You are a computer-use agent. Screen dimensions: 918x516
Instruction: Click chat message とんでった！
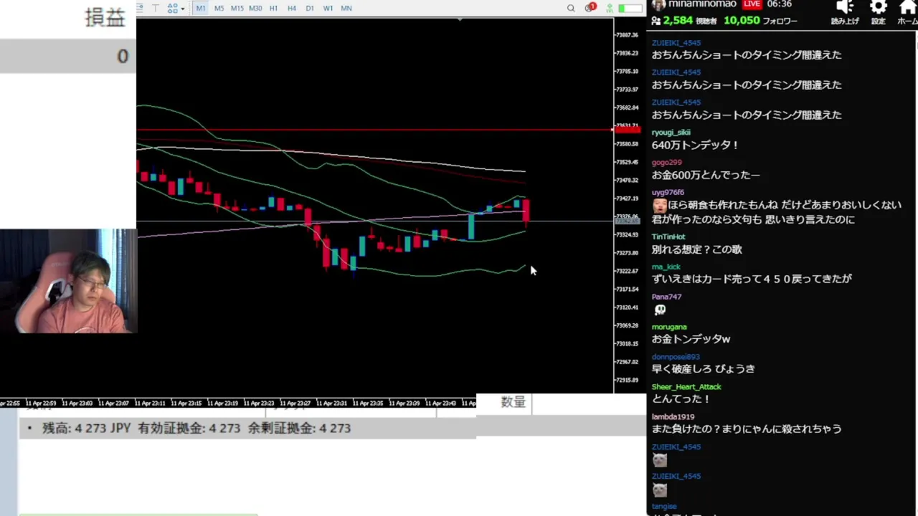pos(681,398)
